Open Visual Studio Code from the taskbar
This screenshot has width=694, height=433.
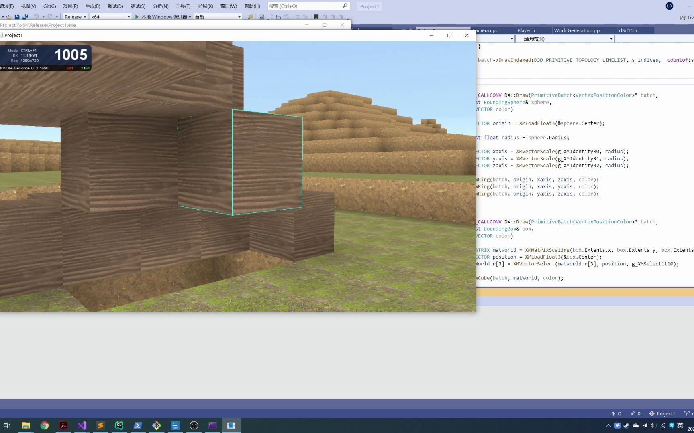click(x=82, y=425)
